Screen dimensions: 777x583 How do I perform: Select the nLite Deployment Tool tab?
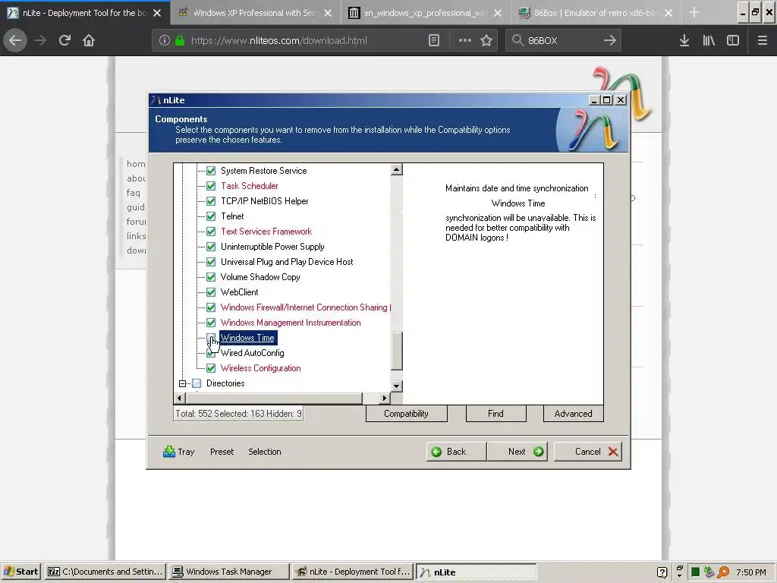click(x=85, y=12)
